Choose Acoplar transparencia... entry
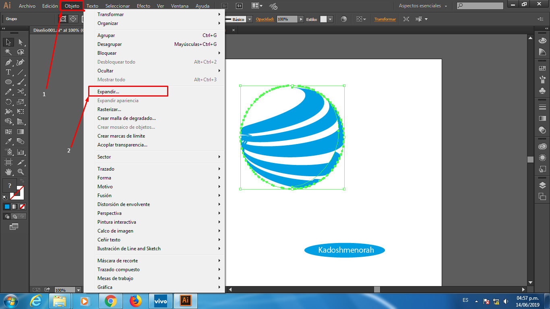Viewport: 550px width, 309px height. pyautogui.click(x=154, y=145)
